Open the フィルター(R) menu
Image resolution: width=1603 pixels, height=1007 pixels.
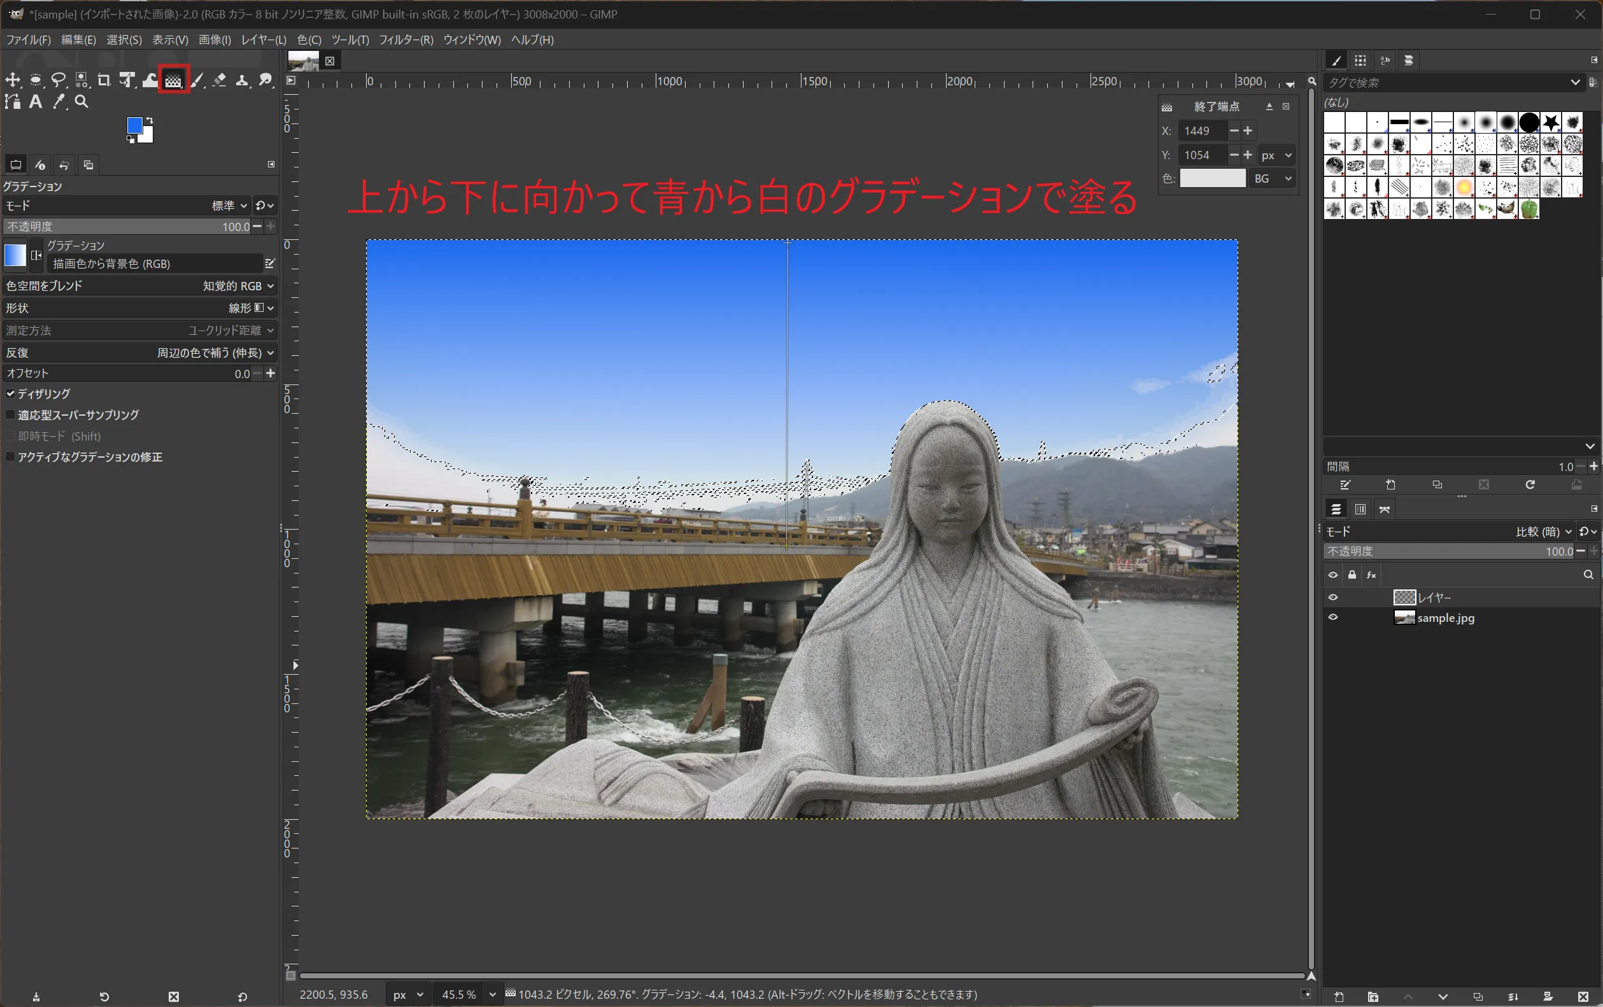click(406, 40)
